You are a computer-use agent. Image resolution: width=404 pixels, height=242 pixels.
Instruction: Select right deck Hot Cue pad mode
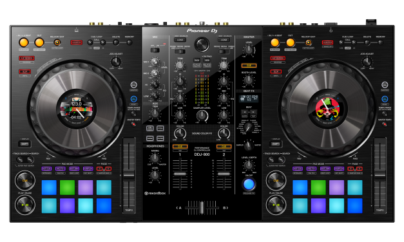[298, 169]
